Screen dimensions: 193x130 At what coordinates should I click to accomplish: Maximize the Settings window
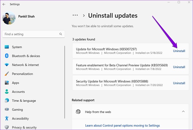coord(179,2)
